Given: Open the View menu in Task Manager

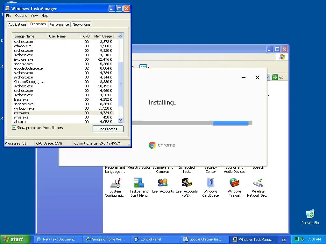Looking at the screenshot, I should (x=34, y=16).
